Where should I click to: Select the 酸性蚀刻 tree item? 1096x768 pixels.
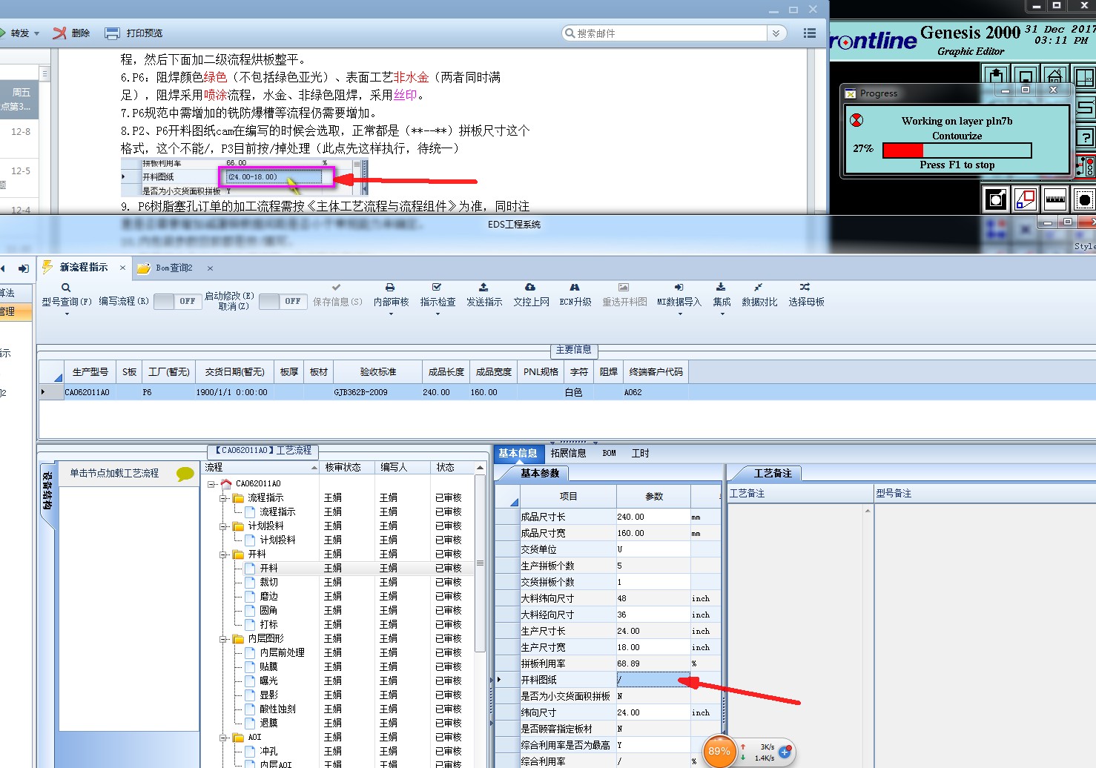pyautogui.click(x=277, y=709)
